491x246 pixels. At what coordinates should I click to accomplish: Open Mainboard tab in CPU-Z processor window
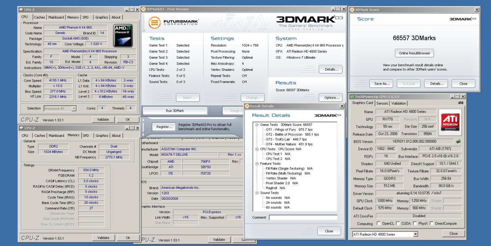pos(56,17)
